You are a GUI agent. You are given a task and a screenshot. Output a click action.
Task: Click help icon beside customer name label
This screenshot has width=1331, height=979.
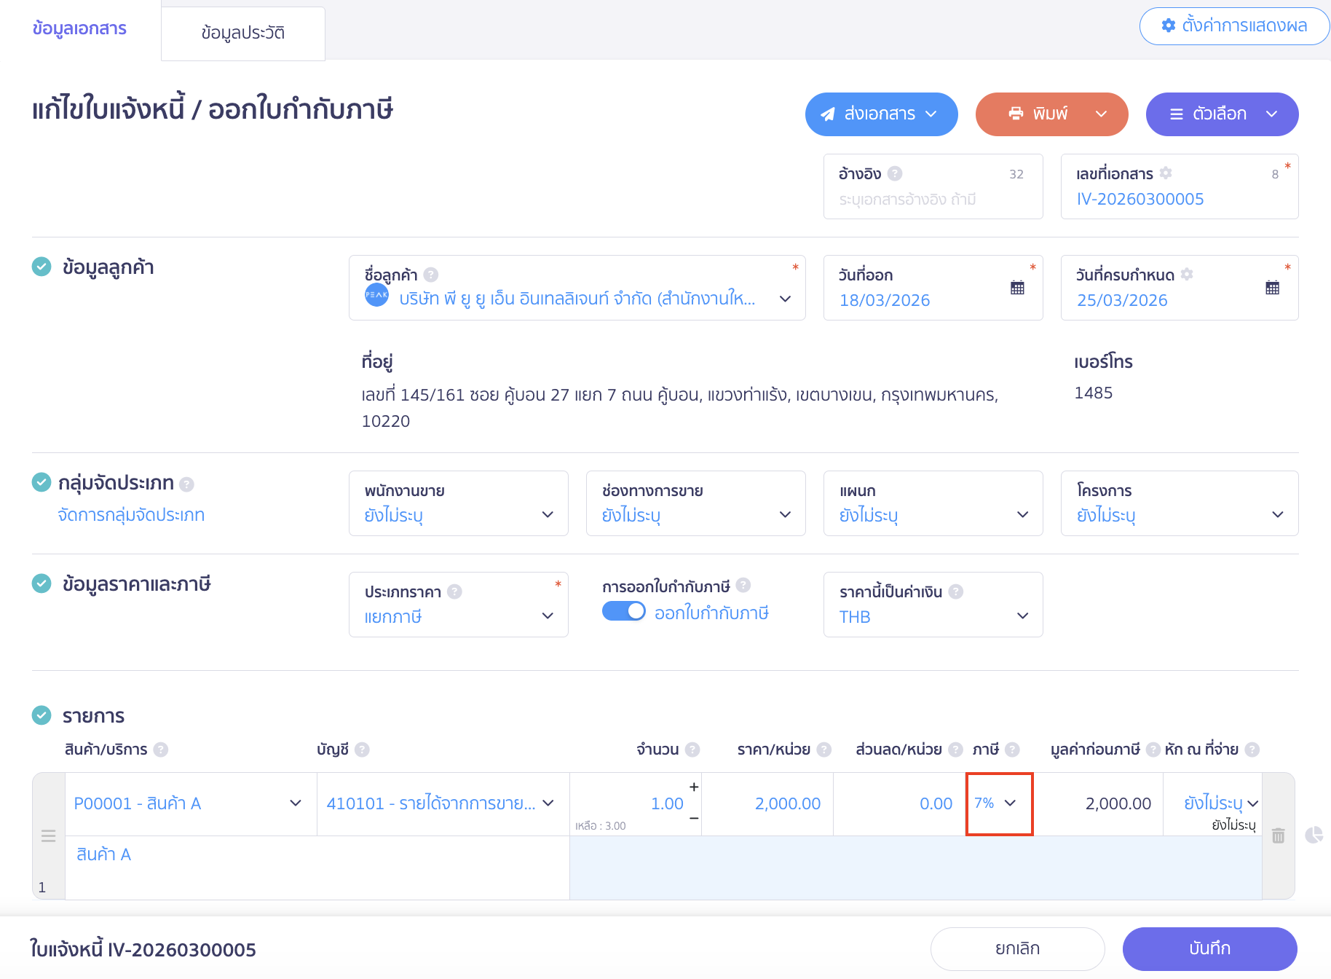[431, 275]
